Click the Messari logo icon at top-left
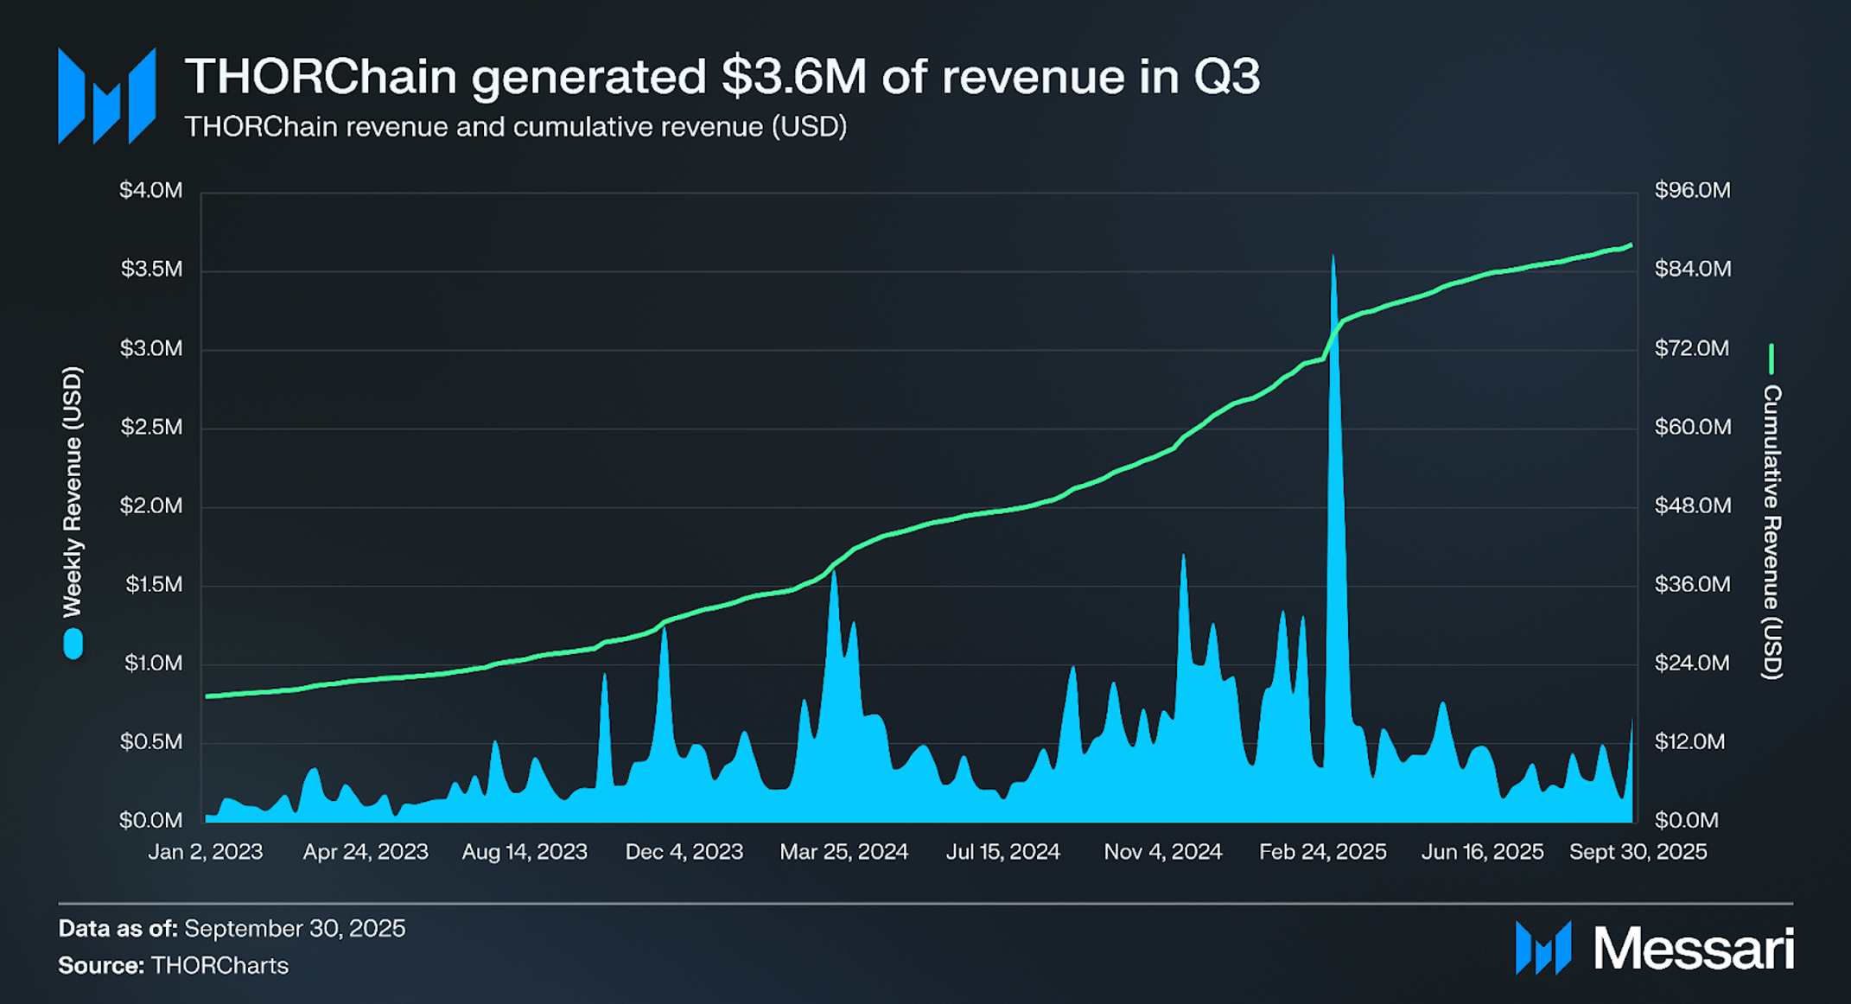 coord(106,96)
